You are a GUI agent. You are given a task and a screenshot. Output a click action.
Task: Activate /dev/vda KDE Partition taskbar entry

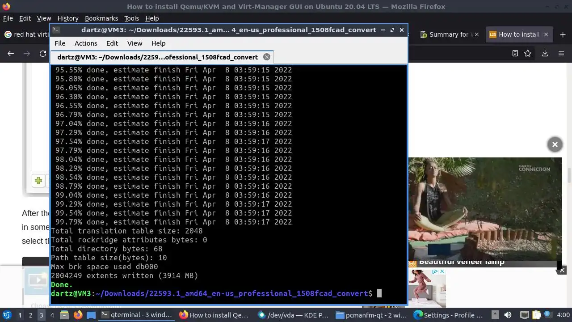(x=294, y=315)
